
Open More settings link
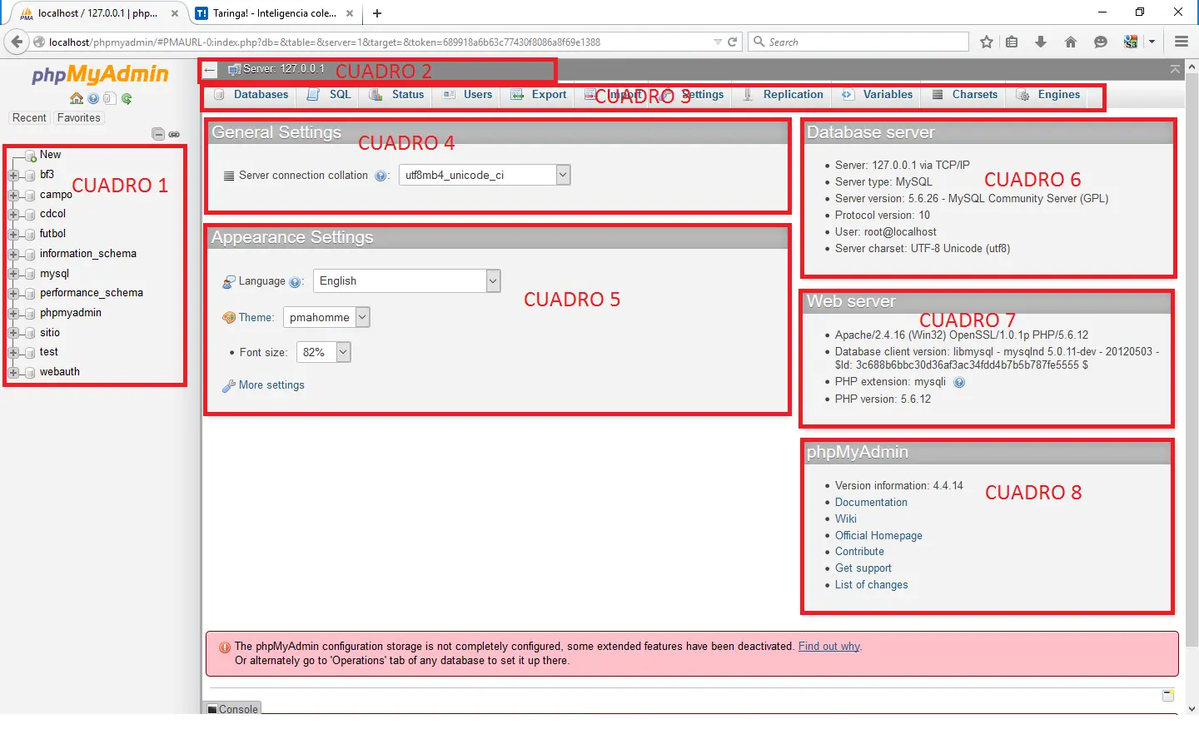271,385
